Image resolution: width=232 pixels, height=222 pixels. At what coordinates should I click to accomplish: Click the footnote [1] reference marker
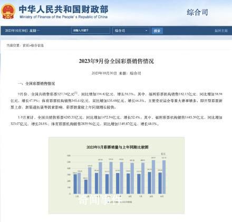(76, 93)
